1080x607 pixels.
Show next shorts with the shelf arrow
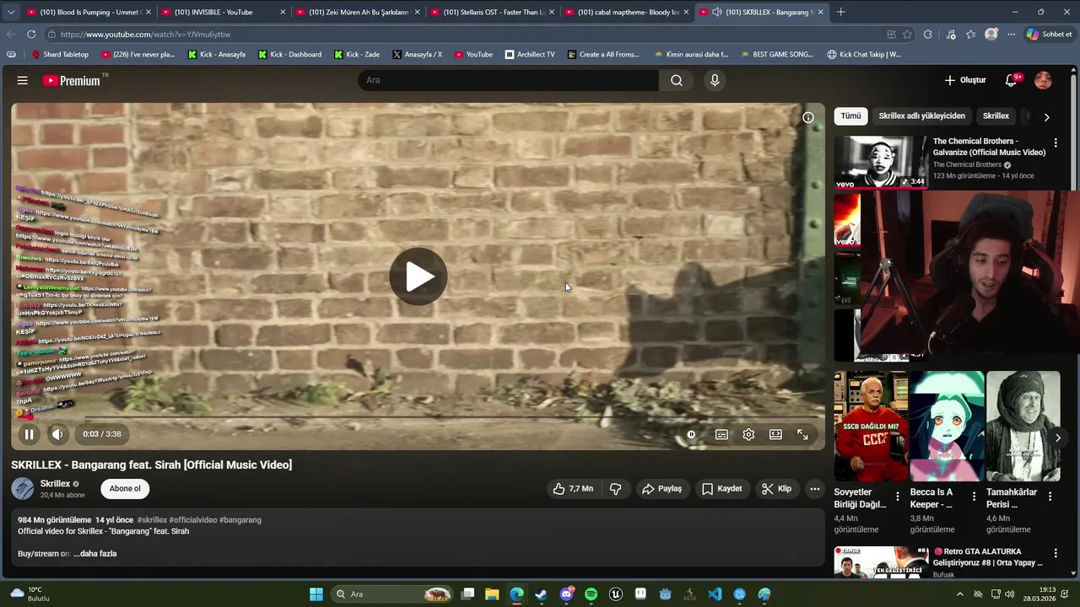pyautogui.click(x=1057, y=438)
